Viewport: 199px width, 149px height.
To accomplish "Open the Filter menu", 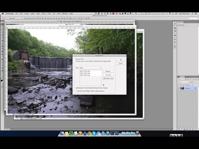I will click(x=49, y=14).
